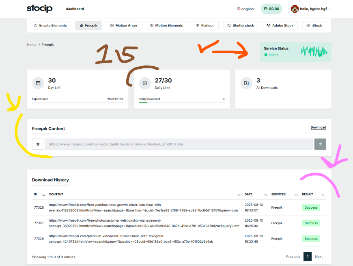Image resolution: width=353 pixels, height=266 pixels.
Task: Click the Expired Date 2025-09-09 value
Action: point(115,99)
